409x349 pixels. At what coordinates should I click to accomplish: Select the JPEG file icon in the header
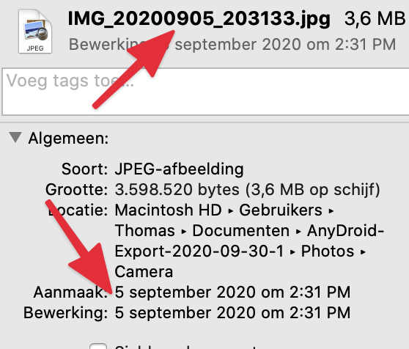pos(35,32)
